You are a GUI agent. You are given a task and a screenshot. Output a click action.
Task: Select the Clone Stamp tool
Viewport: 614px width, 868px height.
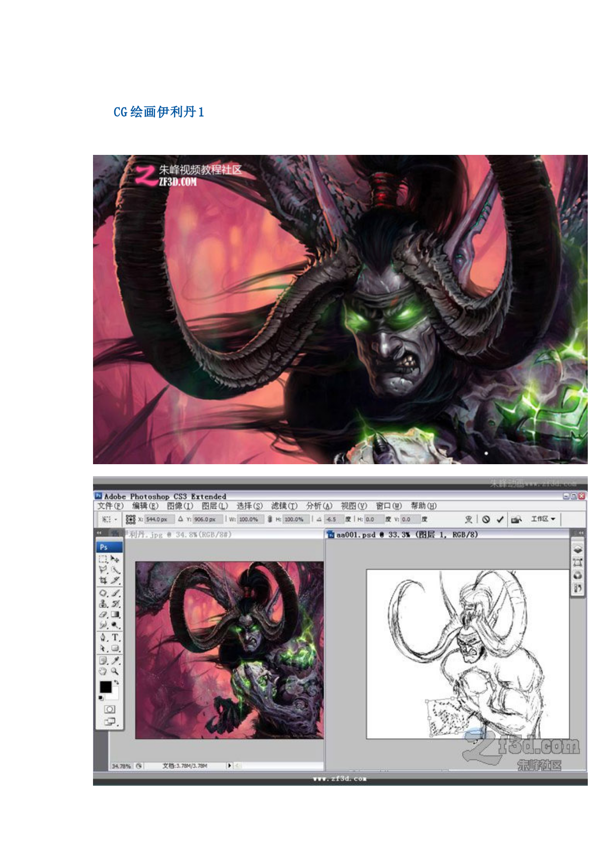103,604
